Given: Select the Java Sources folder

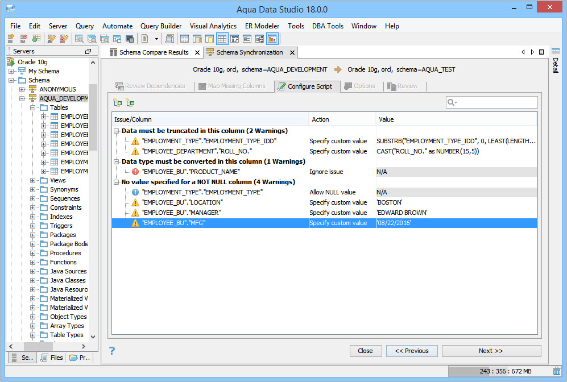Looking at the screenshot, I should coord(68,271).
